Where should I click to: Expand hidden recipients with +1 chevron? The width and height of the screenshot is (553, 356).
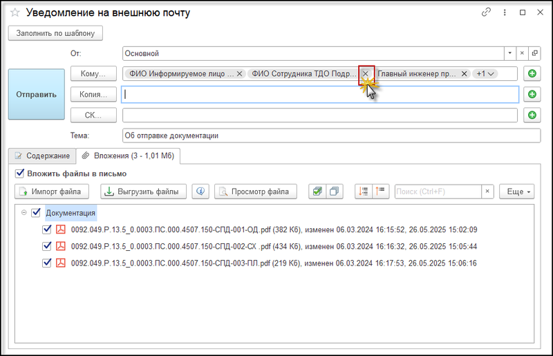pos(485,74)
